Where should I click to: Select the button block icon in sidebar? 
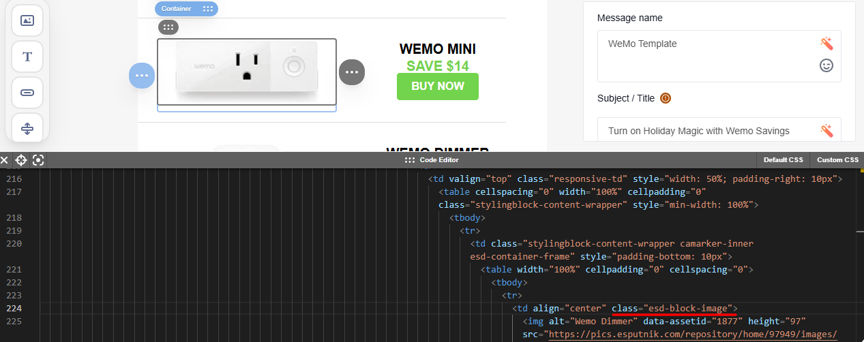[27, 93]
